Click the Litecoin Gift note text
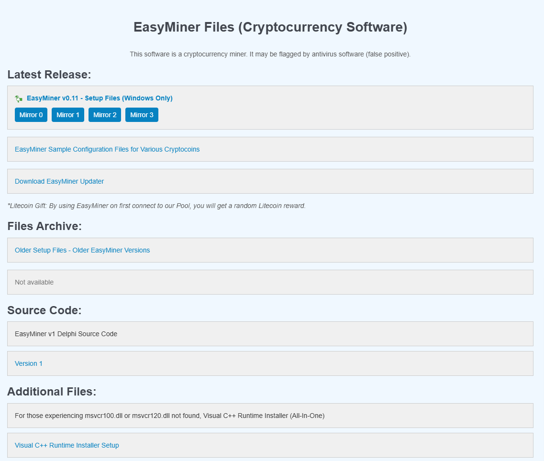The width and height of the screenshot is (544, 461). (156, 206)
